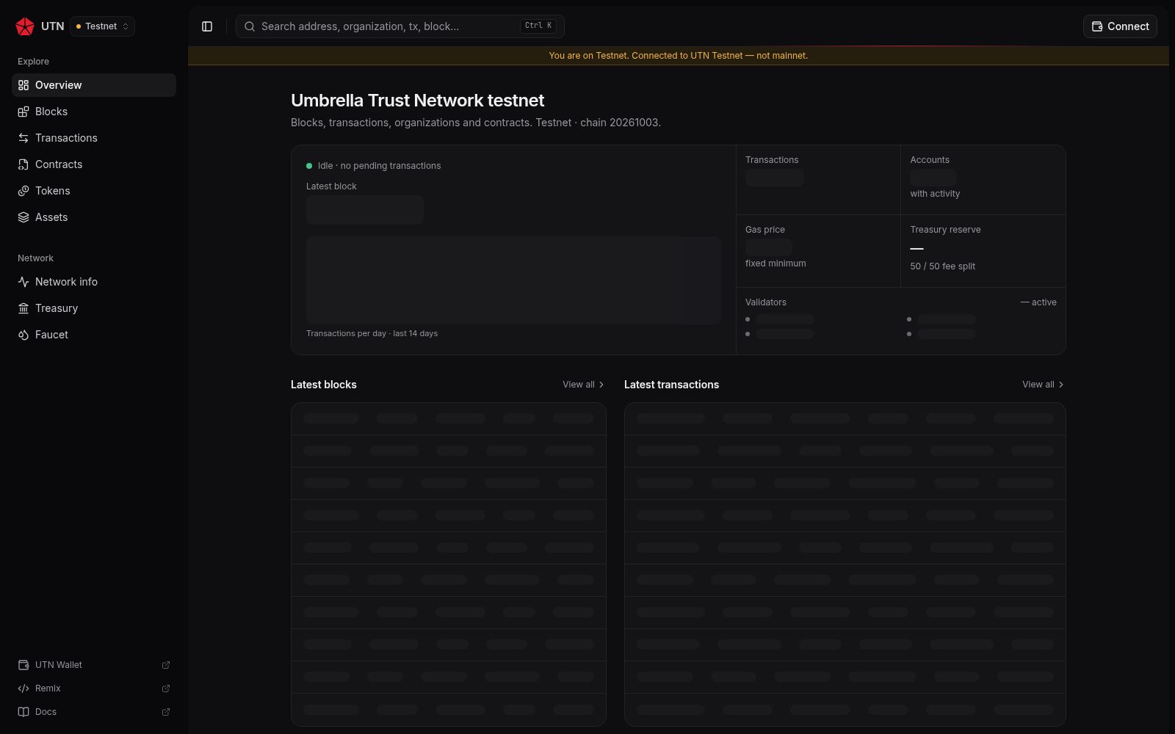Click the testnet warning banner text

click(679, 56)
